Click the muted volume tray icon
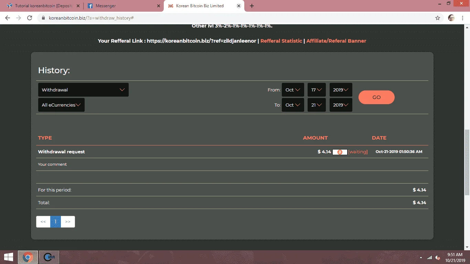The image size is (470, 264). tap(438, 257)
